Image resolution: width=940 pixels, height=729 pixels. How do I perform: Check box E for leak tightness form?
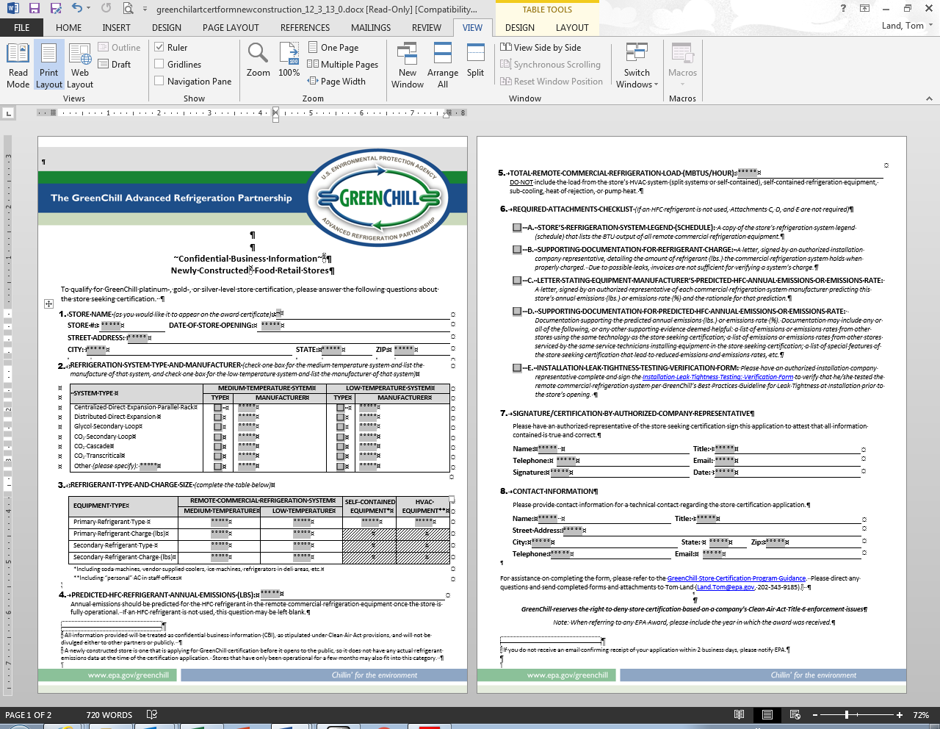coord(518,368)
